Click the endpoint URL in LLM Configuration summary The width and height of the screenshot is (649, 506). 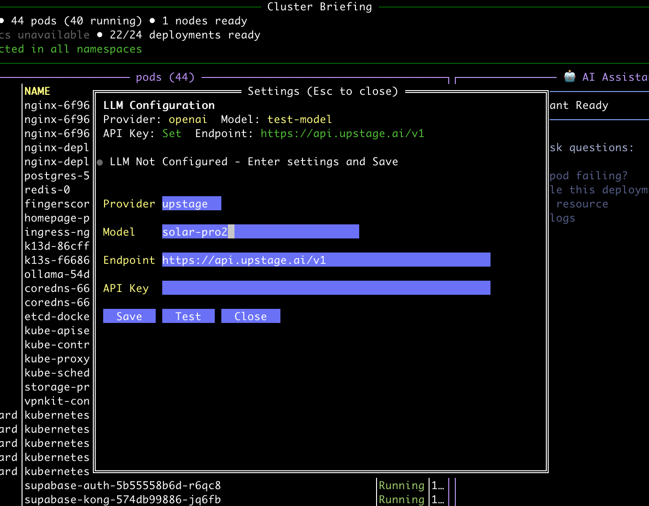click(342, 133)
